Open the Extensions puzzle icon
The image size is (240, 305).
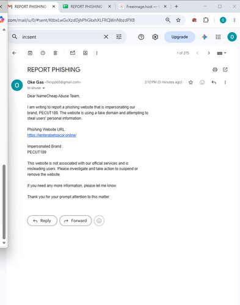point(206,20)
